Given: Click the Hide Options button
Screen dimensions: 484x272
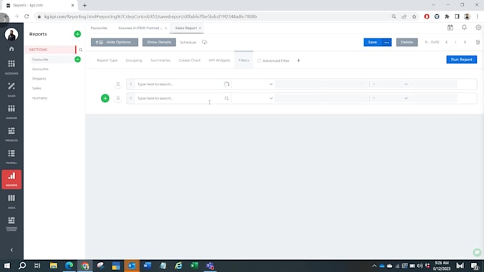Looking at the screenshot, I should pyautogui.click(x=115, y=42).
